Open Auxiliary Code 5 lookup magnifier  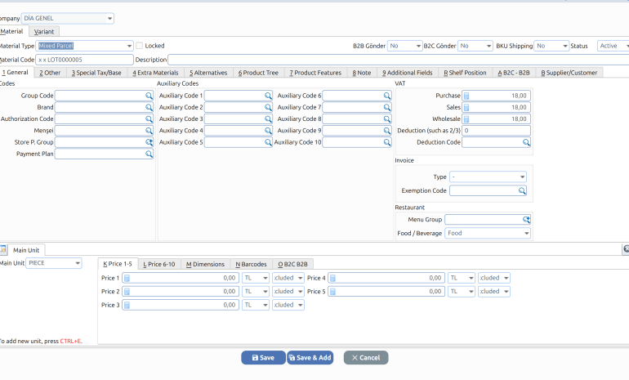(x=268, y=142)
